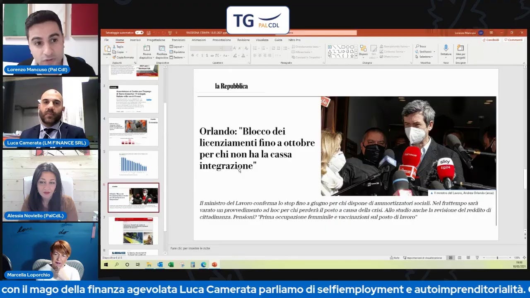This screenshot has width=530, height=298.
Task: Click PowerPoint icon in taskbar
Action: 214,264
